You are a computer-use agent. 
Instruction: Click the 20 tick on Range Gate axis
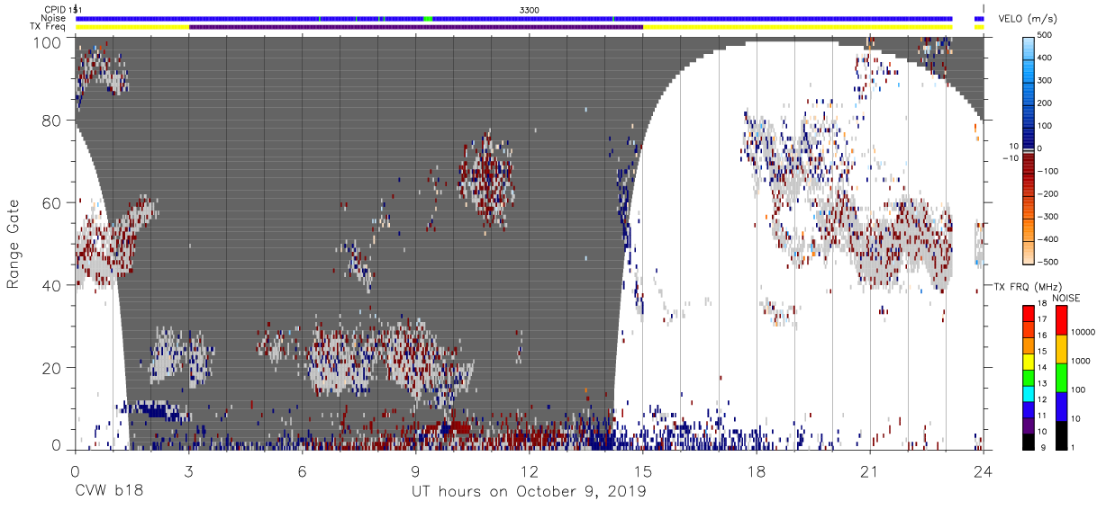click(50, 368)
